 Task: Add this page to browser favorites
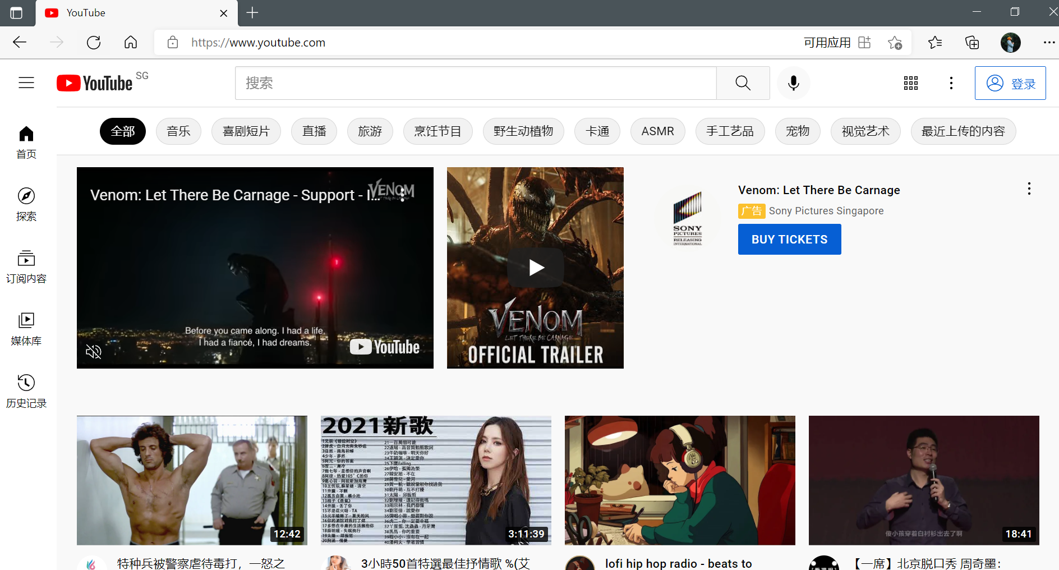[895, 43]
